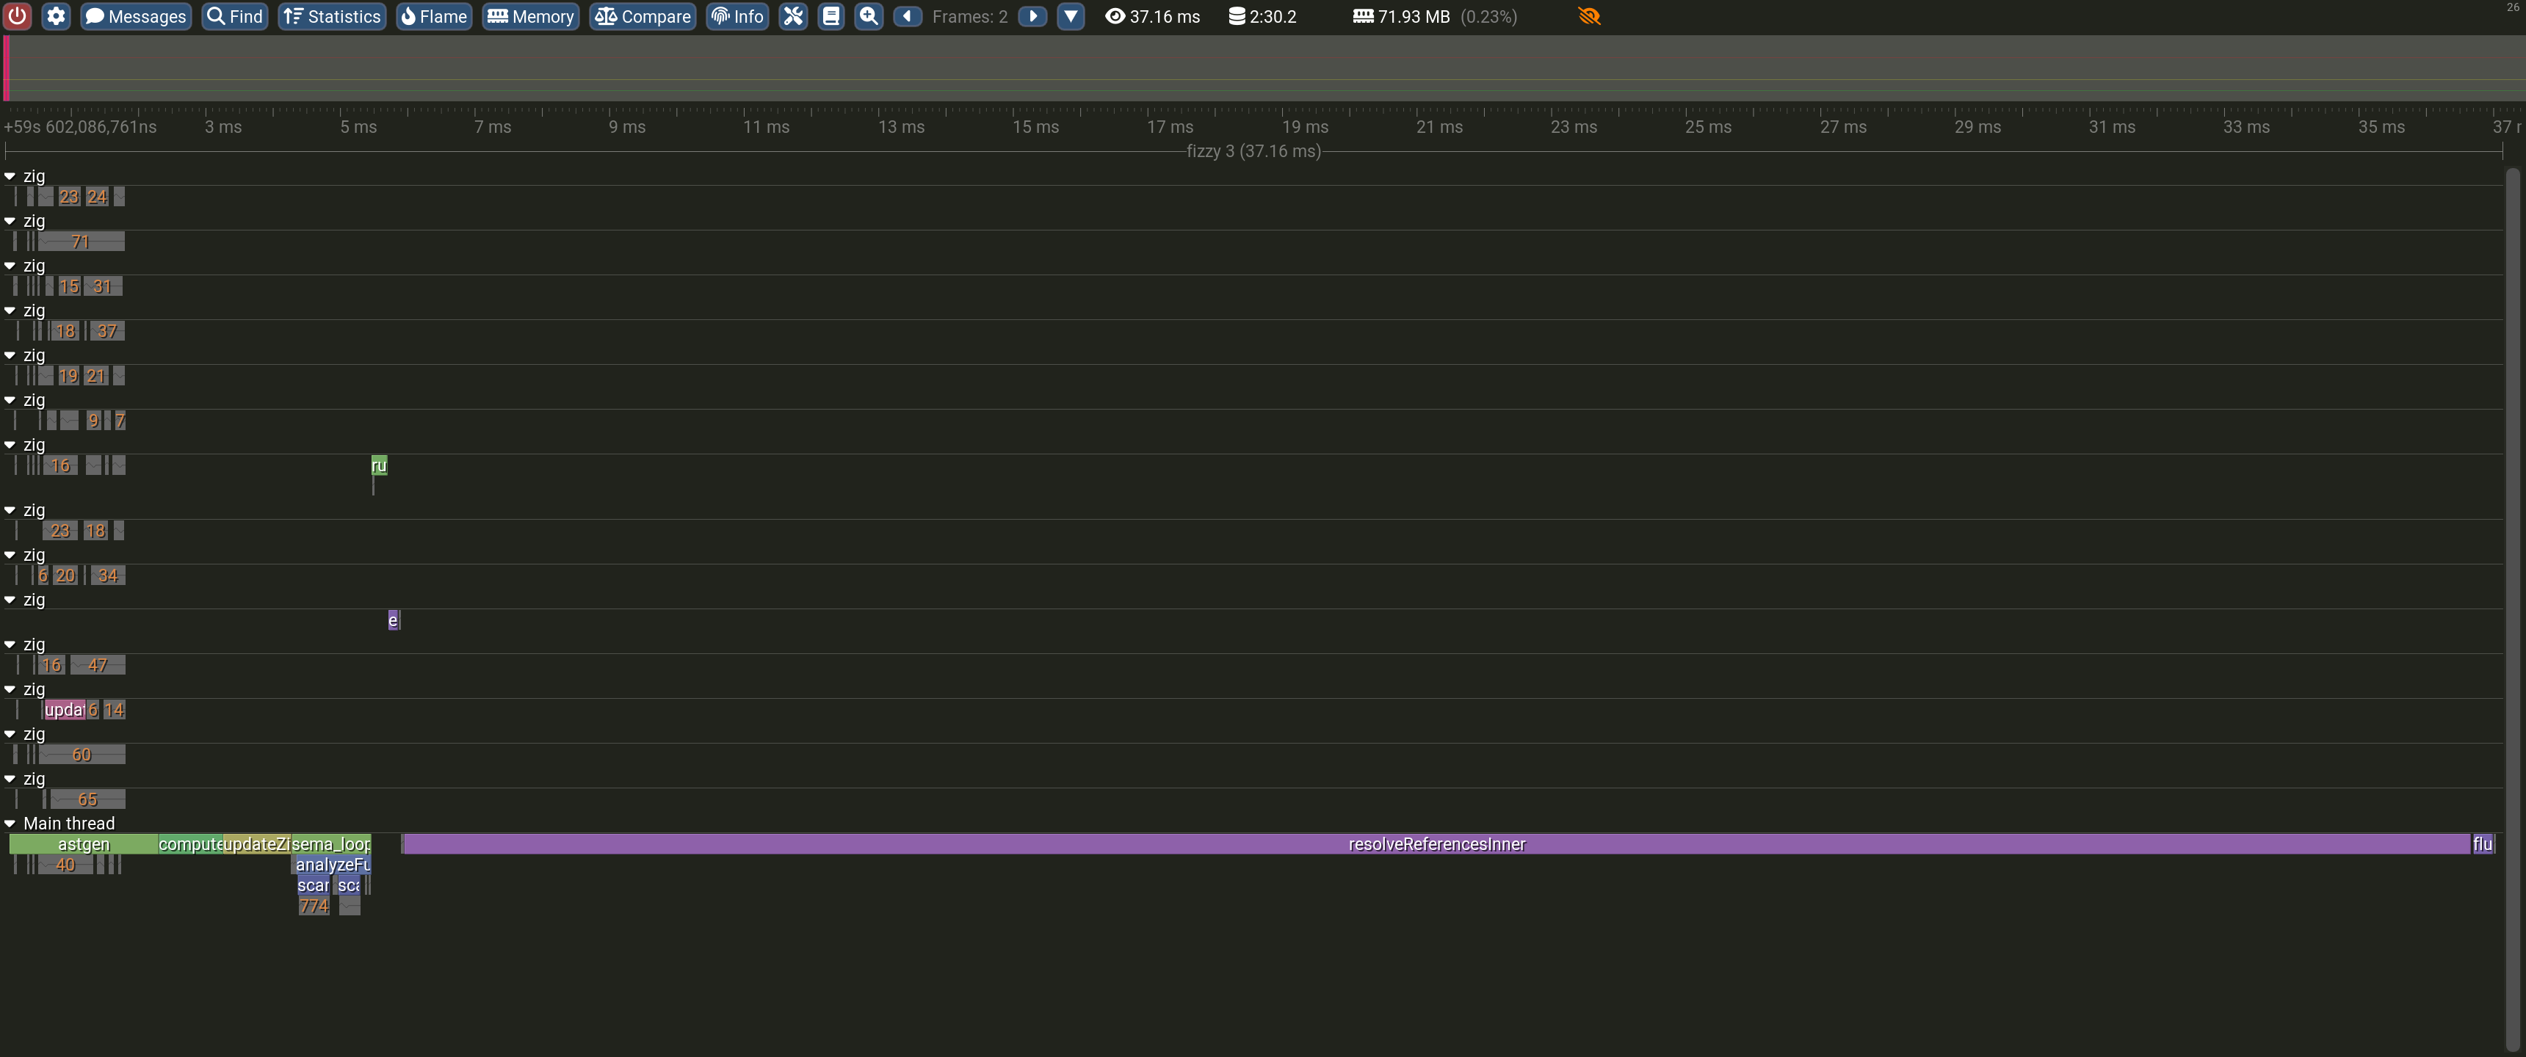Select collapsed zones block labeled 60
The width and height of the screenshot is (2526, 1057).
pos(82,755)
